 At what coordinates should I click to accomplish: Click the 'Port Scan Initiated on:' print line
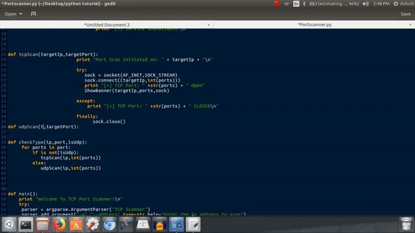point(145,60)
